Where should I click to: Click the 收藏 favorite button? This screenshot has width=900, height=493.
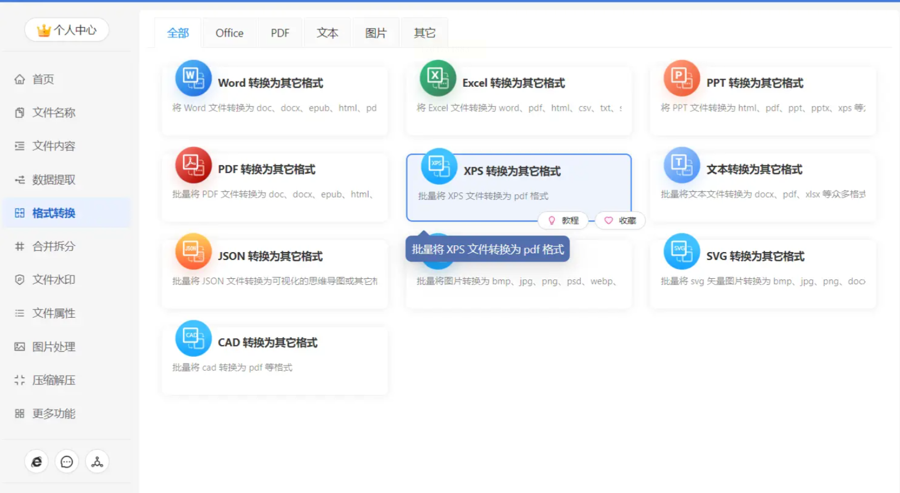point(620,221)
